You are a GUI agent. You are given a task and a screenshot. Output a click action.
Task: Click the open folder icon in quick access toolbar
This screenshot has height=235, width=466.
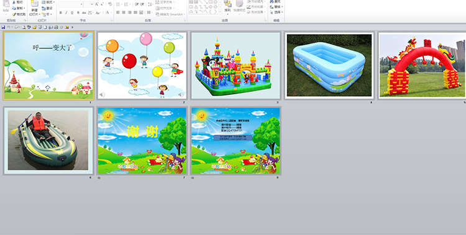pos(34,27)
